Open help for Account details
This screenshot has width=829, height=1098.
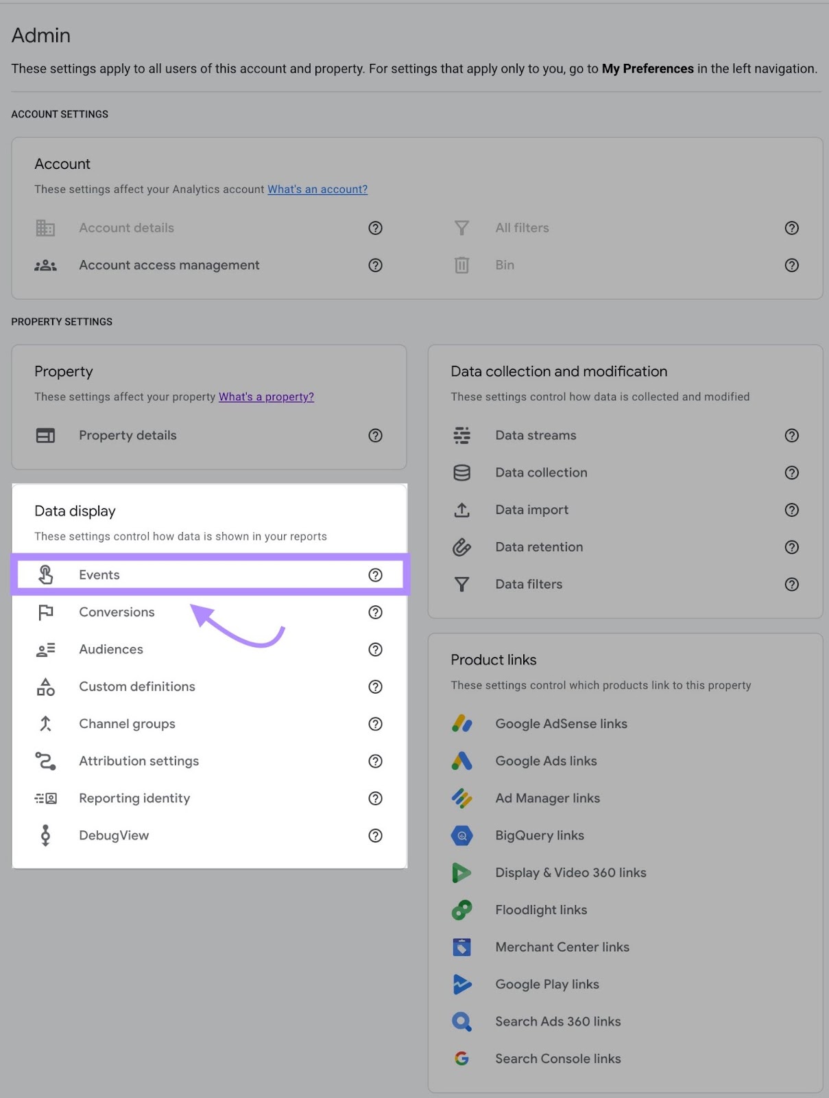pyautogui.click(x=375, y=228)
